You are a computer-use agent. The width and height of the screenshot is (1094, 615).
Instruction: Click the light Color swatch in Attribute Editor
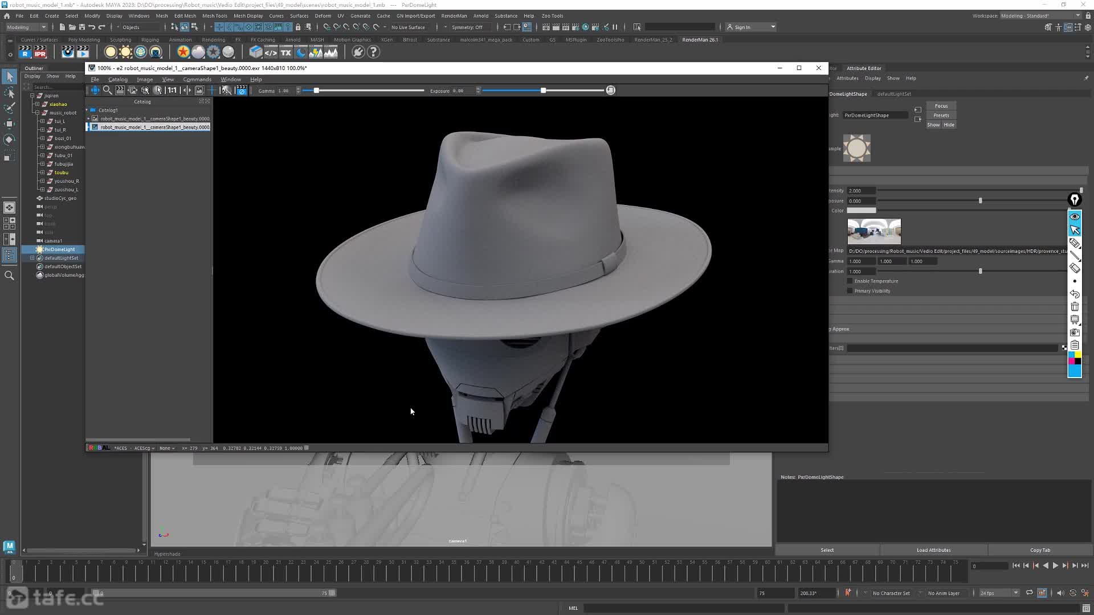[x=861, y=211]
